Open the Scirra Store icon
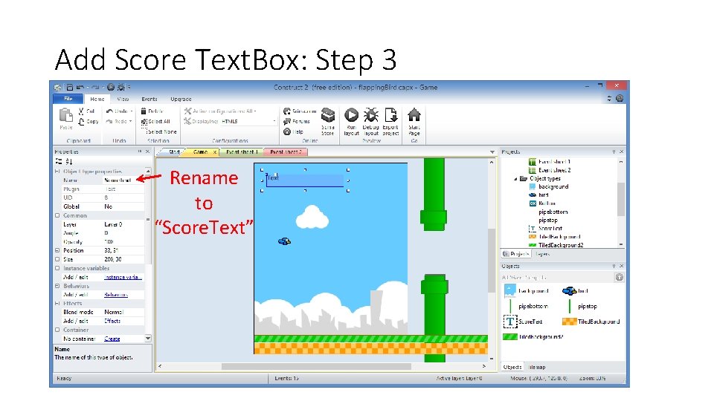This screenshot has width=714, height=401. (x=328, y=116)
